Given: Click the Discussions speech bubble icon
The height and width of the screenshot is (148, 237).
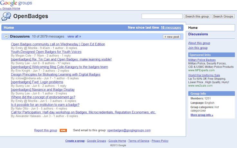Looking at the screenshot, I should tap(6, 36).
